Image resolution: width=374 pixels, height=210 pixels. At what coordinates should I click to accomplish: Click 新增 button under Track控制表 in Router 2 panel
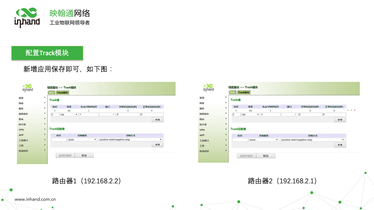(x=340, y=145)
